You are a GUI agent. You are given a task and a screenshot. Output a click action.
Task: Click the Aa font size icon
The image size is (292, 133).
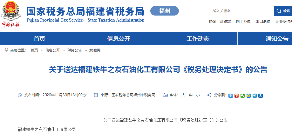pyautogui.click(x=165, y=95)
